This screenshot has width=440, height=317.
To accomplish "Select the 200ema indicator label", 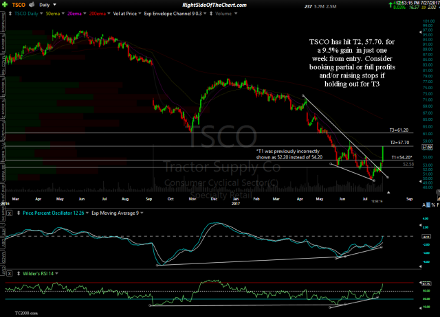I will click(98, 14).
